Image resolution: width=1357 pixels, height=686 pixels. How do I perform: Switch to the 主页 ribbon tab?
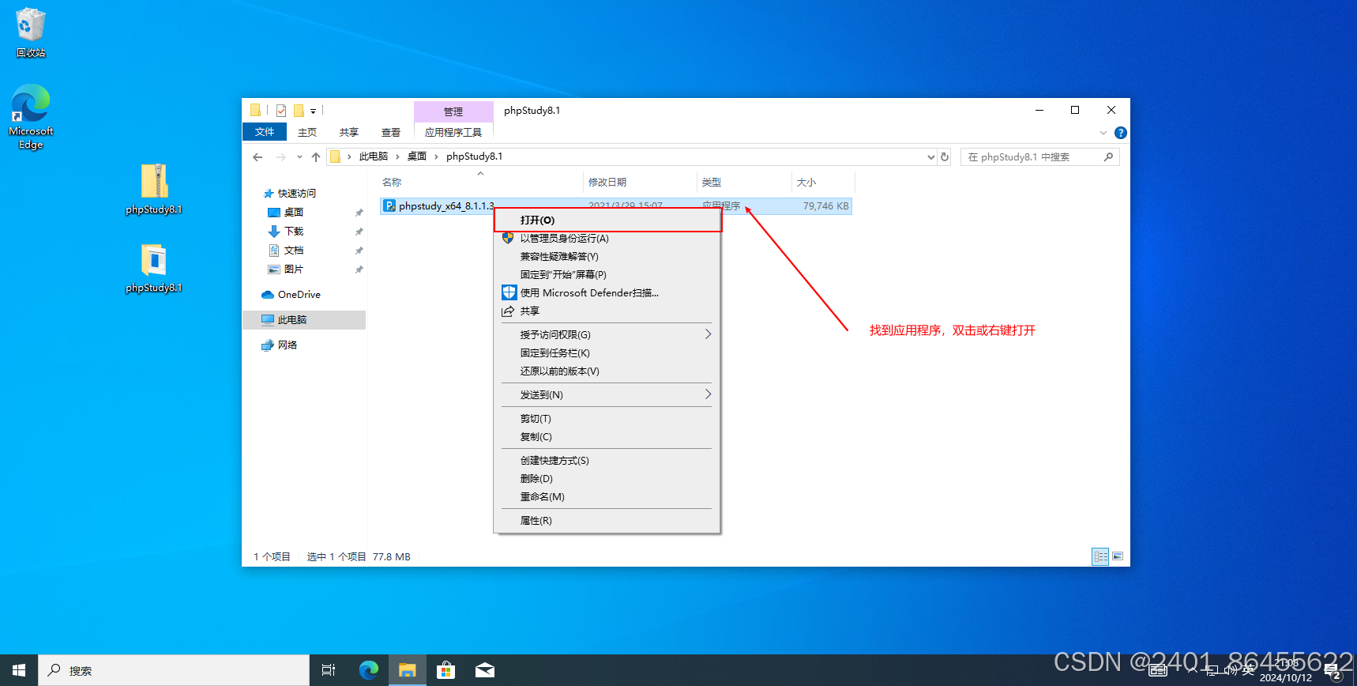pos(307,132)
